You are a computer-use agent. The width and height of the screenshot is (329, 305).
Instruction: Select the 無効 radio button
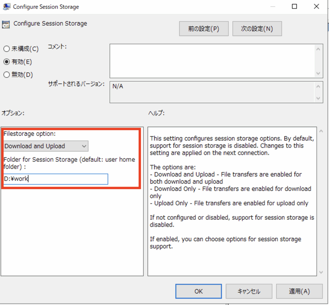click(6, 75)
